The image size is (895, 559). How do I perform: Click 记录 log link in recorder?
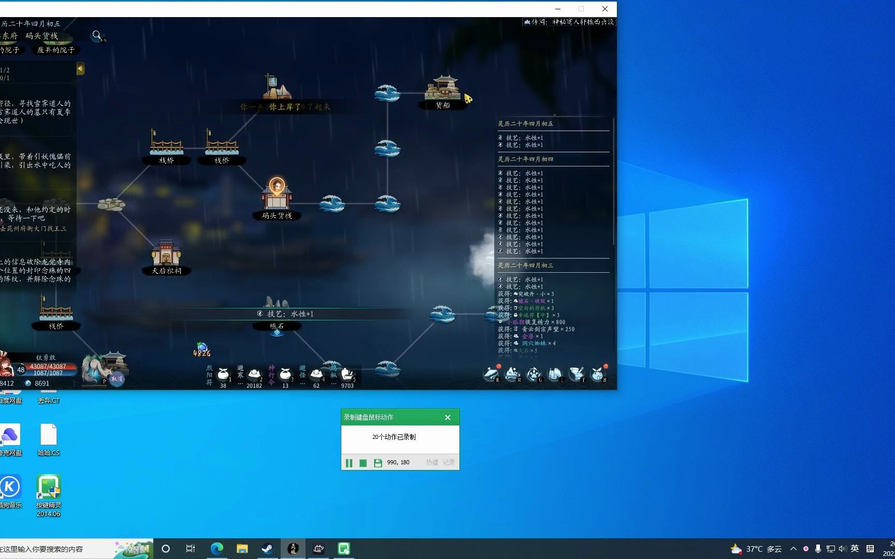(x=449, y=463)
